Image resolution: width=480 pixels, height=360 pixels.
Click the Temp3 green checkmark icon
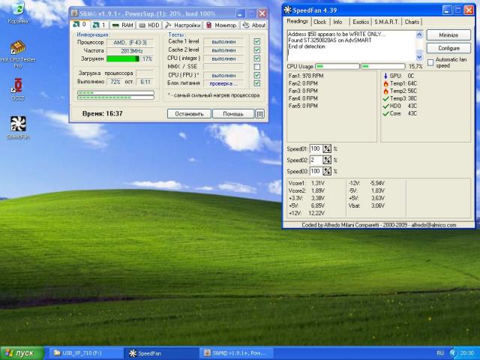[x=385, y=98]
